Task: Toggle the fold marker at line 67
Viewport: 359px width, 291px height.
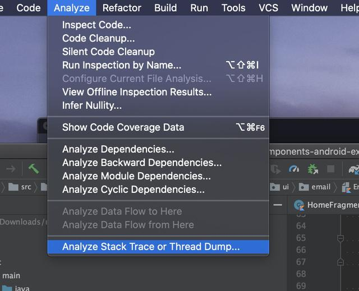Action: tap(340, 262)
